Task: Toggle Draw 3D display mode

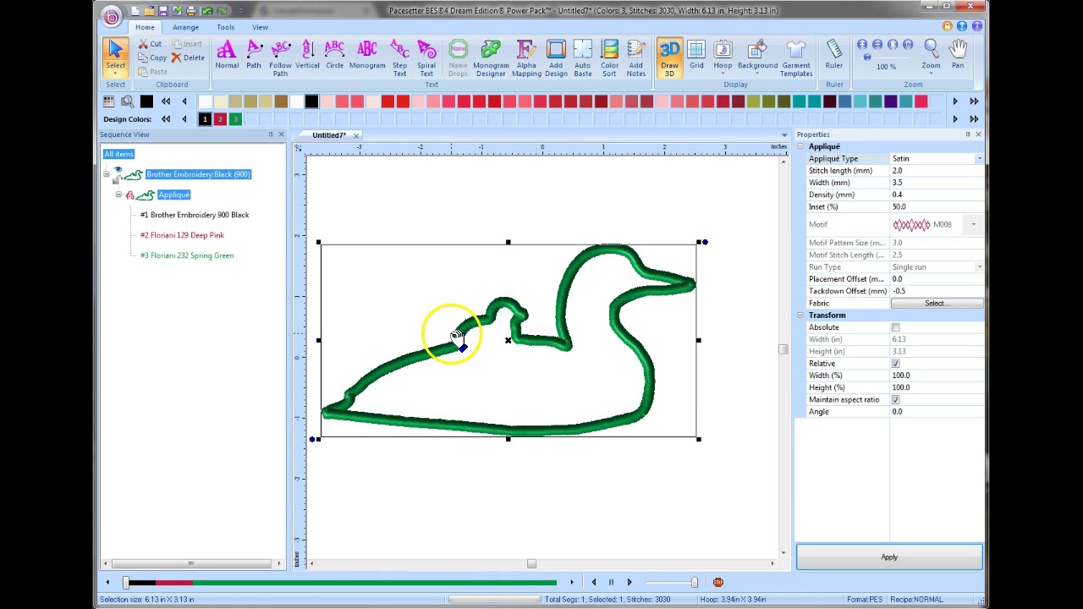Action: pyautogui.click(x=669, y=58)
